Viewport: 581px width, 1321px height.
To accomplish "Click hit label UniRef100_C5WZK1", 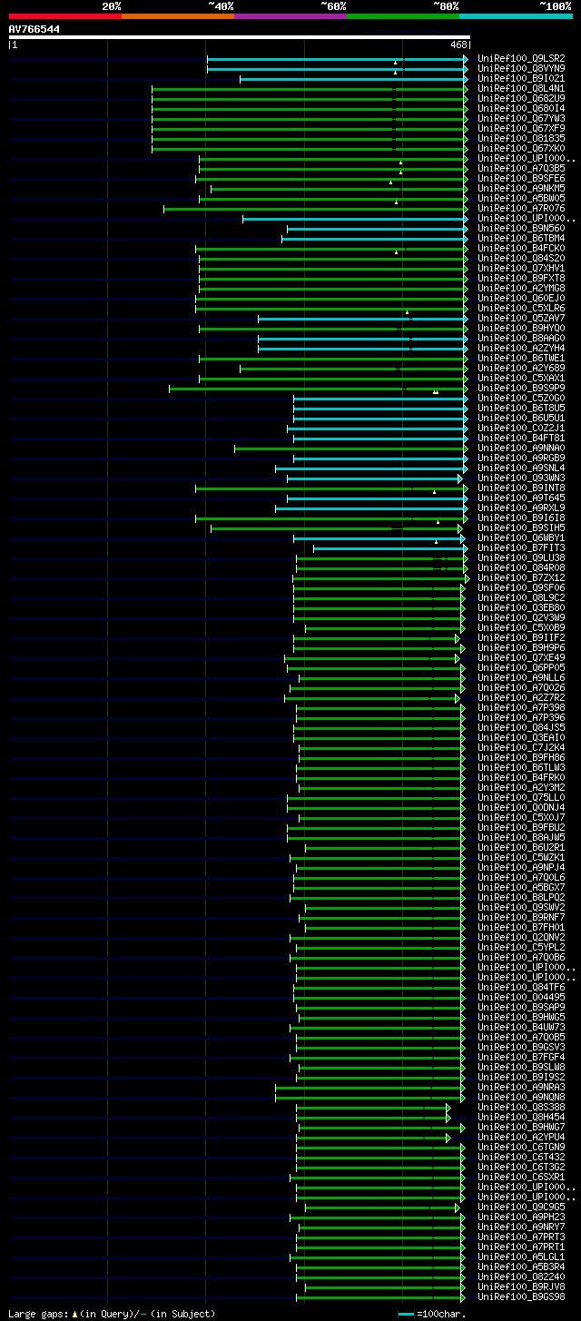I will pos(521,857).
